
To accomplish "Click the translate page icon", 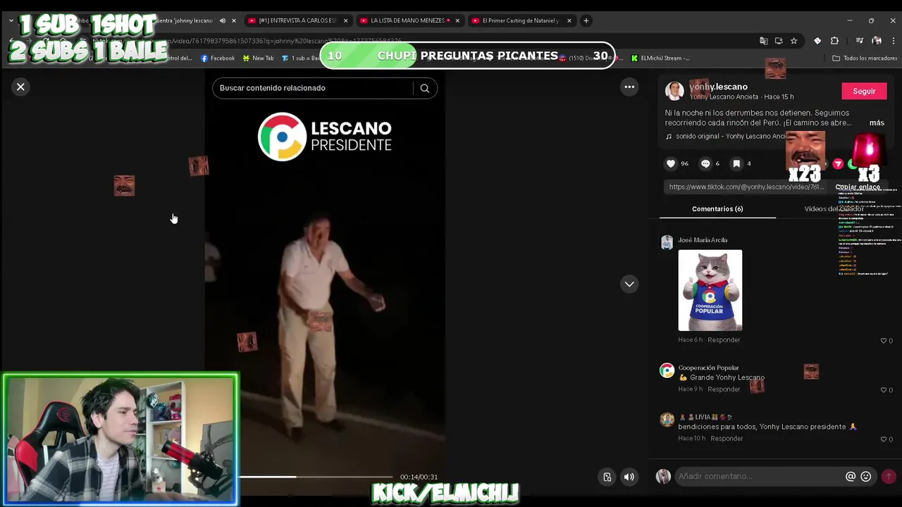I will pyautogui.click(x=763, y=41).
